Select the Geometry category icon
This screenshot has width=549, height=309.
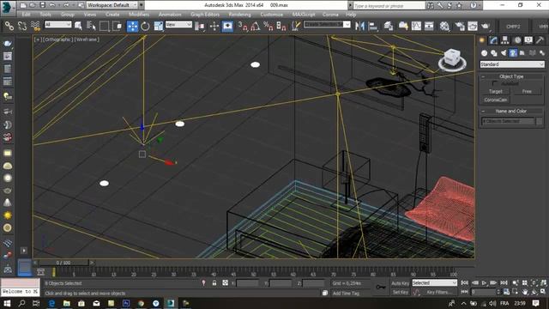coord(484,53)
